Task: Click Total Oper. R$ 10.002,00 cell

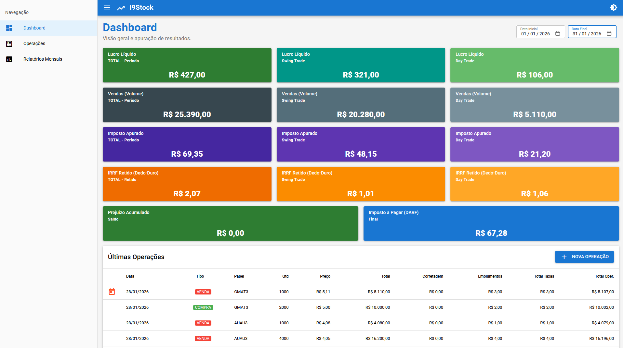Action: coord(602,307)
